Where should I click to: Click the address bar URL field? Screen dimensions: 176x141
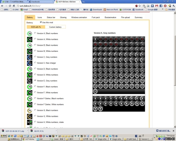[x=76, y=6]
